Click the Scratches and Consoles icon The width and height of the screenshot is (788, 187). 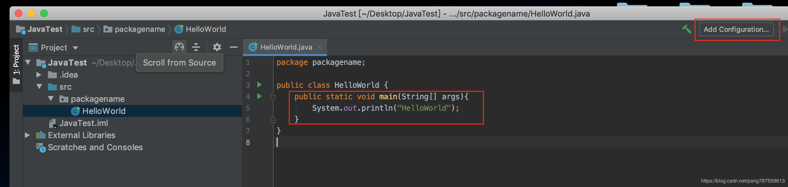pyautogui.click(x=41, y=148)
